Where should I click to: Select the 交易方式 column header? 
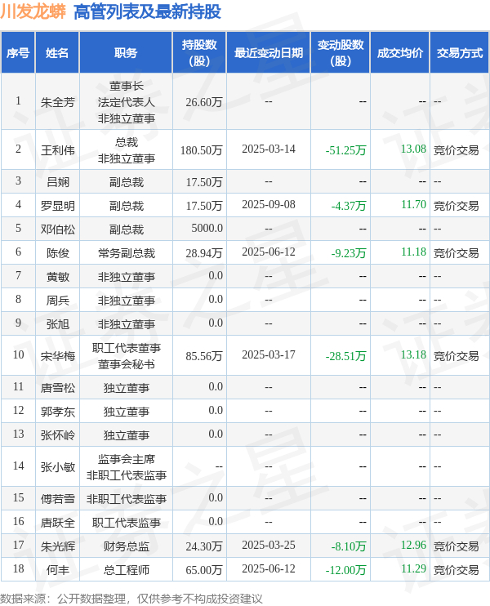tap(460, 53)
